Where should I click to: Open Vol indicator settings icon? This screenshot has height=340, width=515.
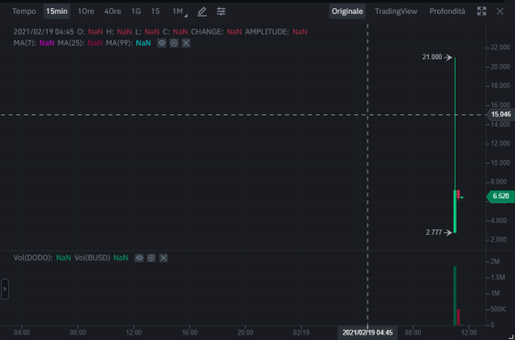click(151, 258)
